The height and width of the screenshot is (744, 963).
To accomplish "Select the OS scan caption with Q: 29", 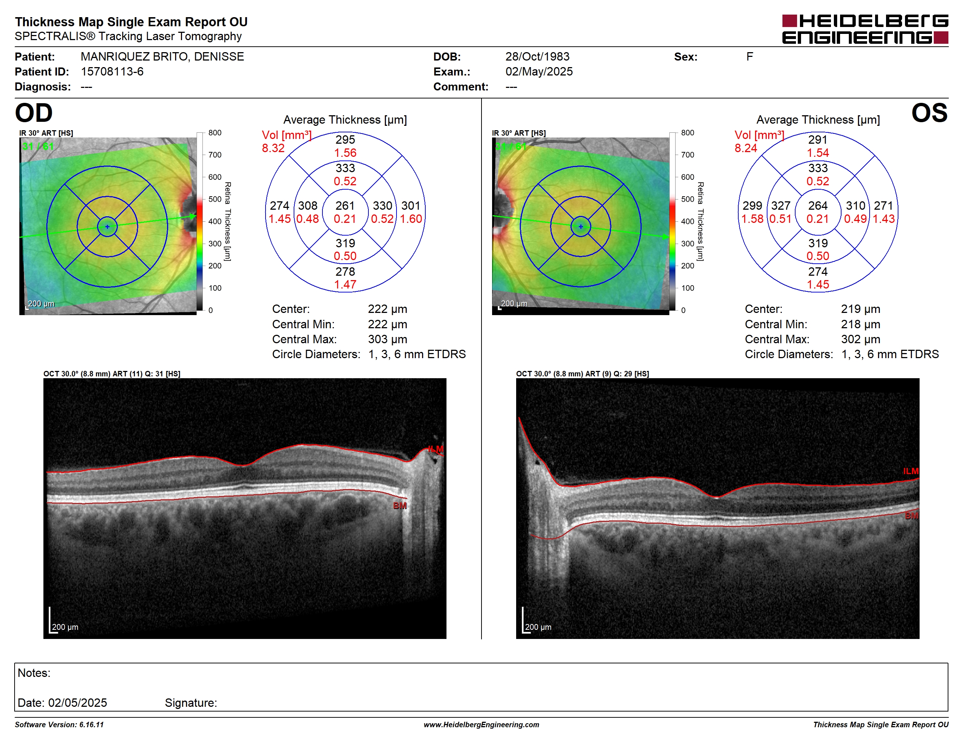I will click(x=582, y=373).
